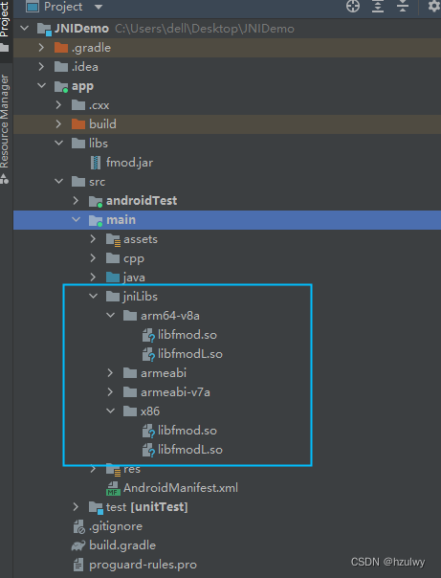Click the Project dropdown title label
The image size is (441, 578).
(x=63, y=7)
